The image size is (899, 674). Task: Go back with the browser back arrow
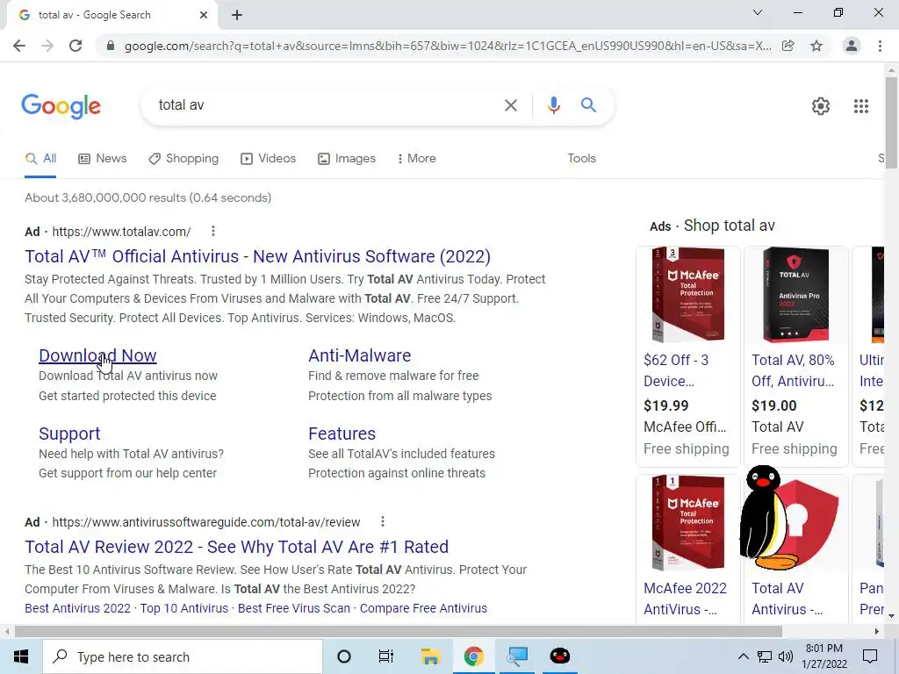(19, 46)
